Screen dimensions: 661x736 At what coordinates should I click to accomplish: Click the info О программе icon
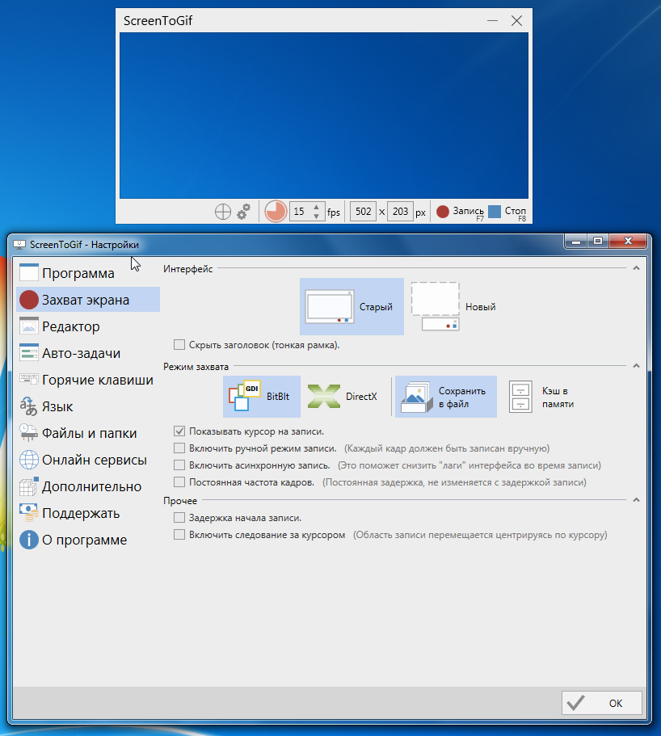pos(28,540)
